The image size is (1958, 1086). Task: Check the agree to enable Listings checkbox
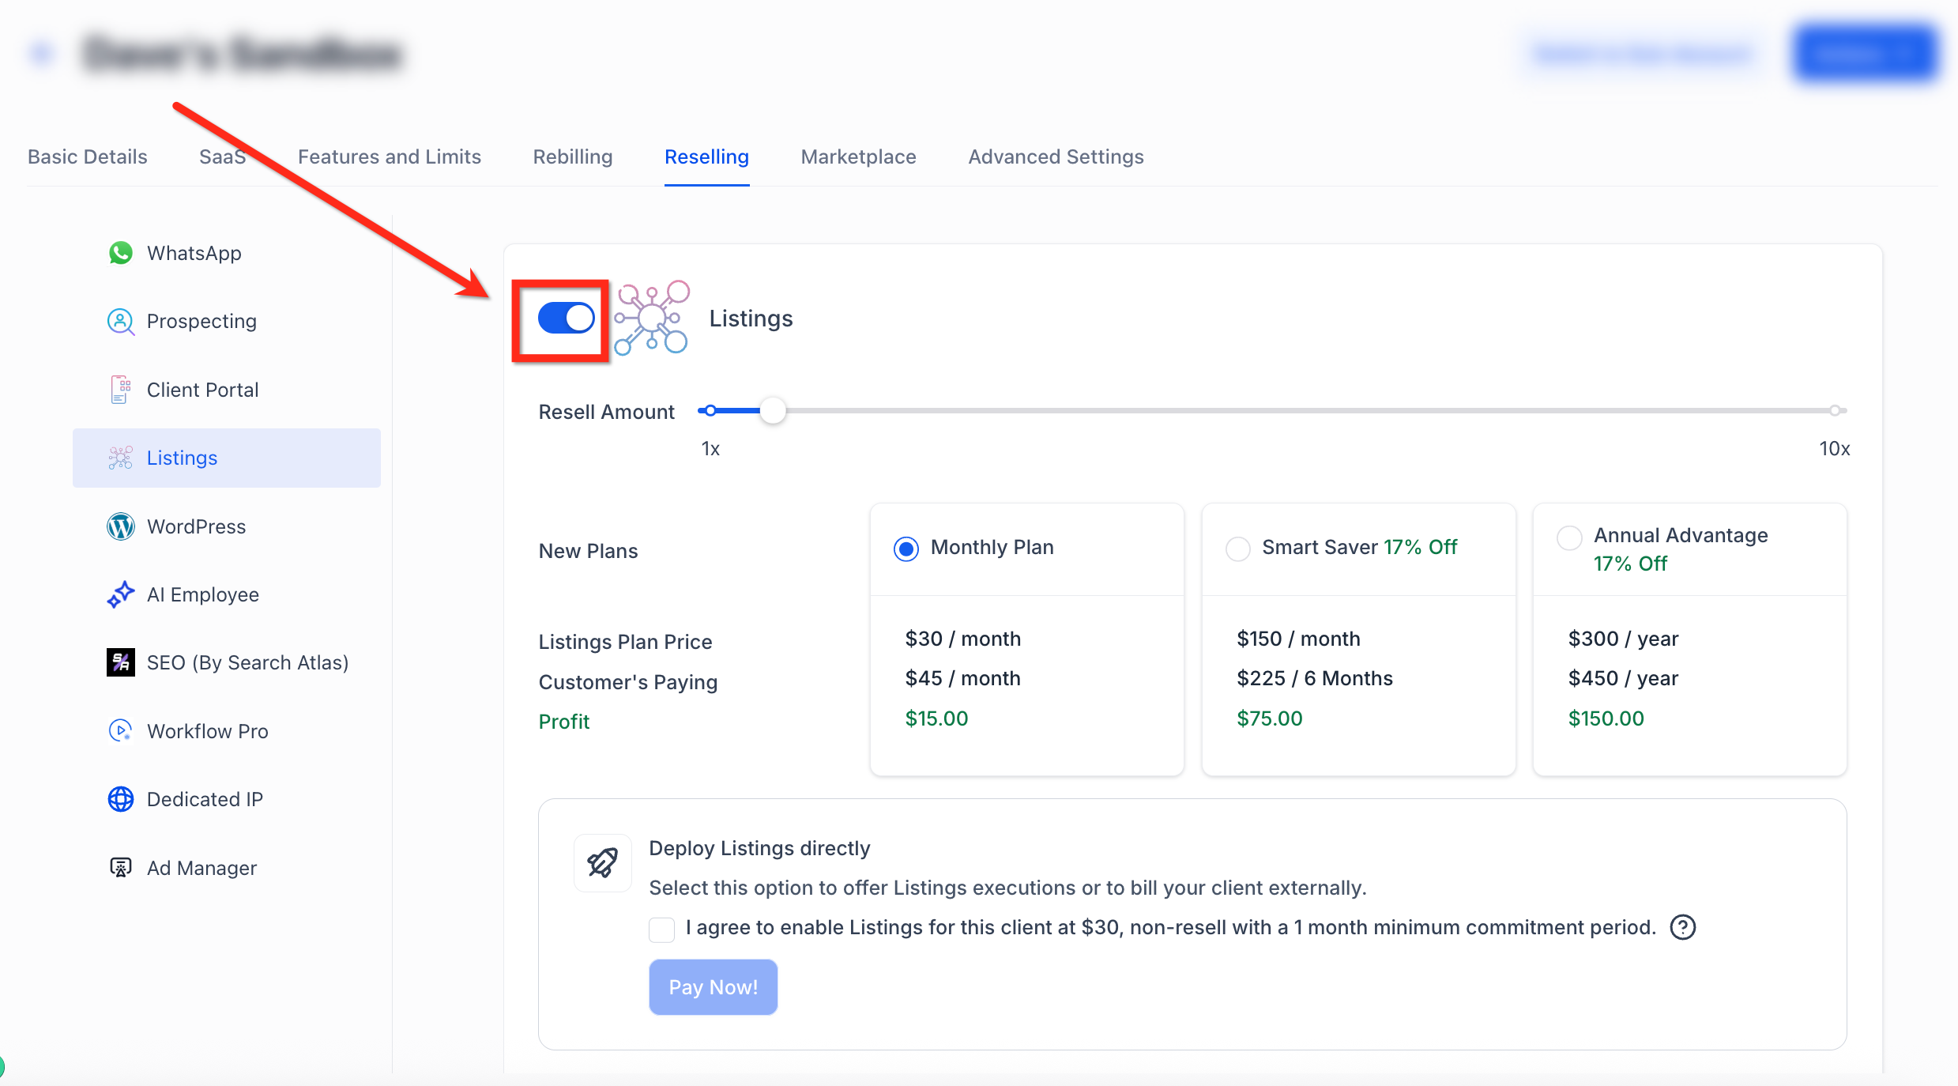point(661,929)
